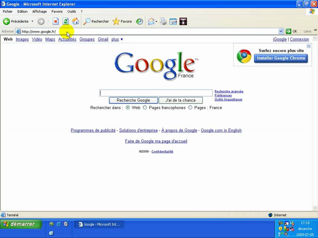This screenshot has width=318, height=238.
Task: Open the Images link
Action: 22,39
